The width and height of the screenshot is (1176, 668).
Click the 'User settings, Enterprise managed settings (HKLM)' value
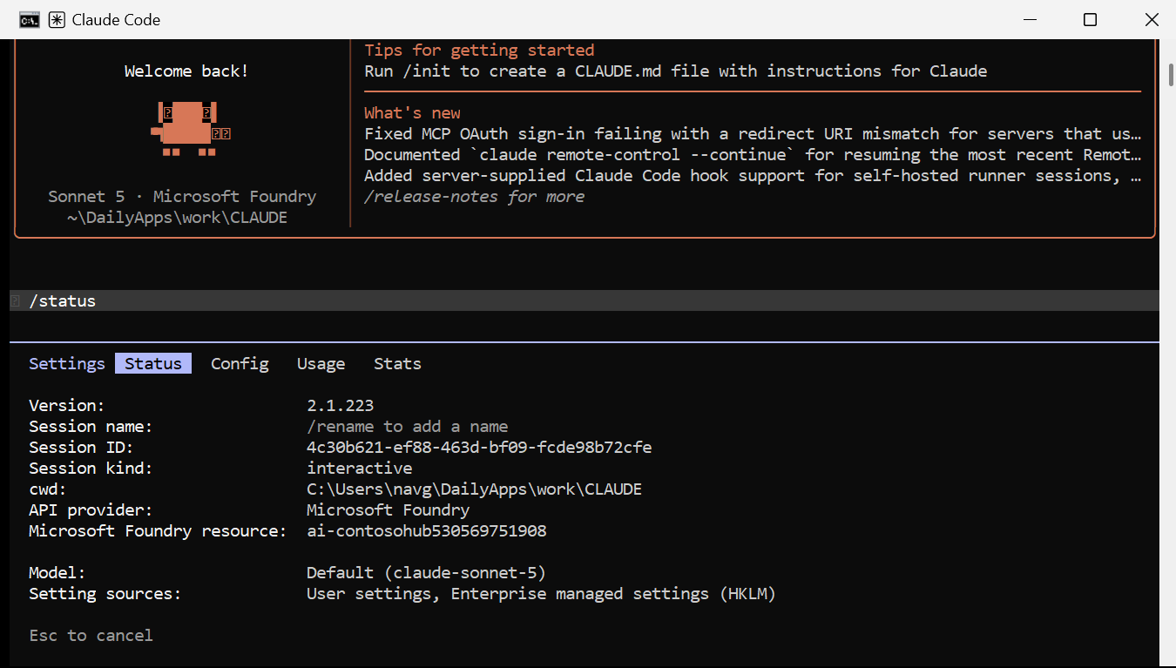pos(541,594)
